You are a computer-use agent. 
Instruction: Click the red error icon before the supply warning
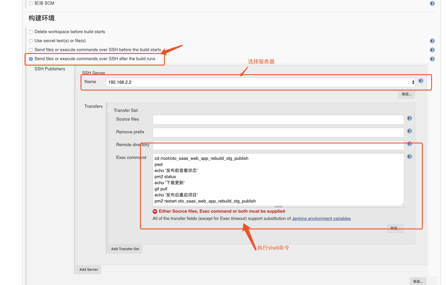coord(155,211)
